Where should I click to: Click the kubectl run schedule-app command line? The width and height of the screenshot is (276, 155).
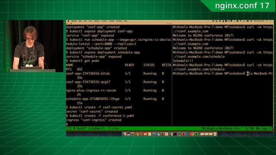119,40
